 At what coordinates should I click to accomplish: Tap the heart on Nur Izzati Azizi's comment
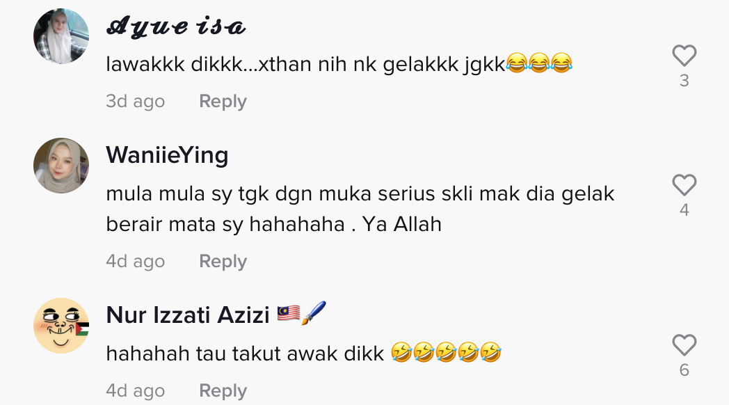click(x=684, y=345)
